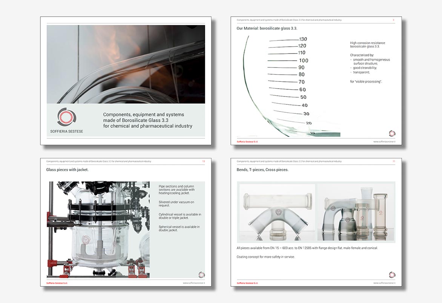This screenshot has height=303, width=442.
Task: Select the photo of the bend and cross pieces
Action: 356,213
